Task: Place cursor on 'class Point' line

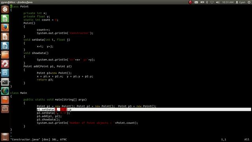Action: (19, 6)
